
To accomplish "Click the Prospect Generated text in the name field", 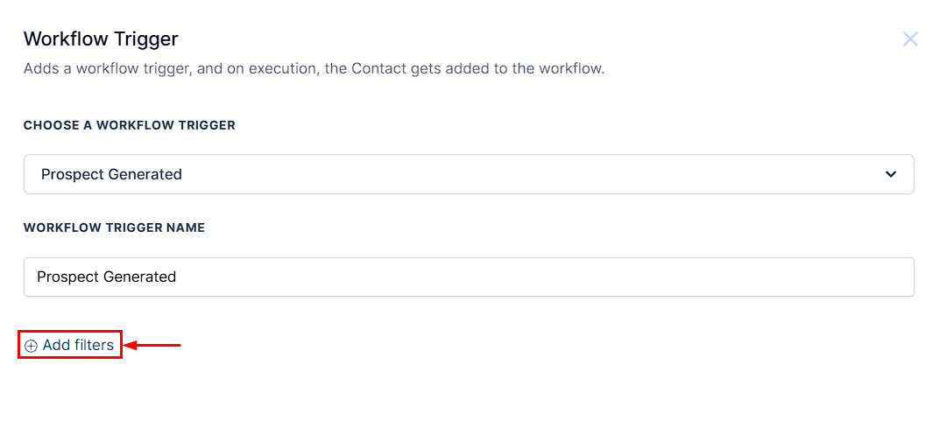I will (x=107, y=277).
